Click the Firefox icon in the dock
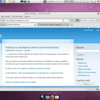 (x=52, y=97)
